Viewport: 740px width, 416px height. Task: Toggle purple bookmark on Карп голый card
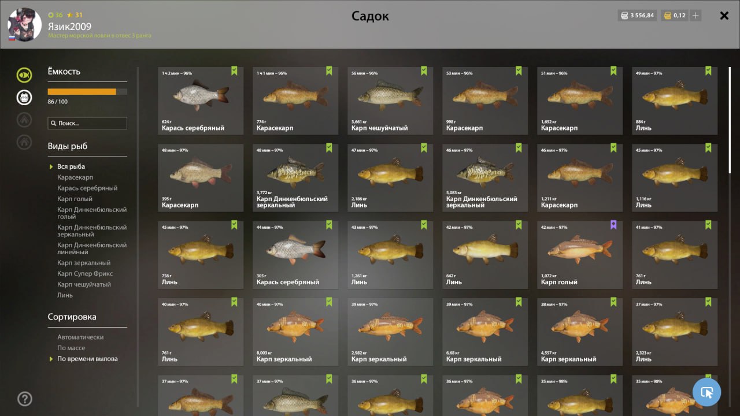coord(613,225)
